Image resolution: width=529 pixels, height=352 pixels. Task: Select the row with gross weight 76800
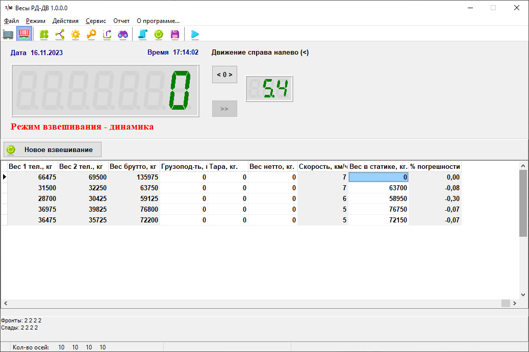[134, 209]
